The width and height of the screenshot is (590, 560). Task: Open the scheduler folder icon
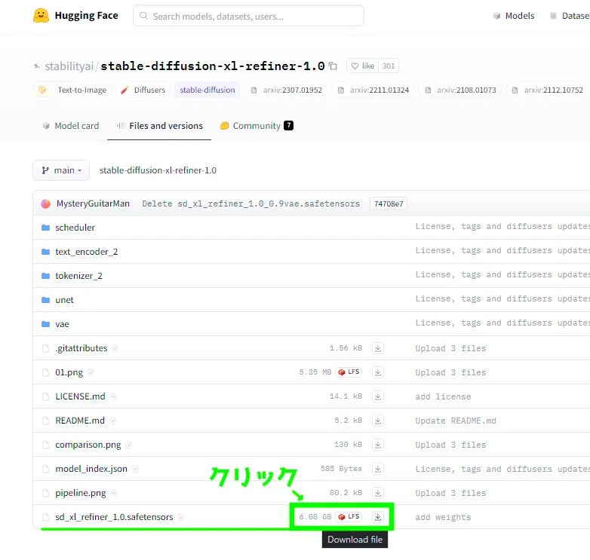[x=45, y=228]
